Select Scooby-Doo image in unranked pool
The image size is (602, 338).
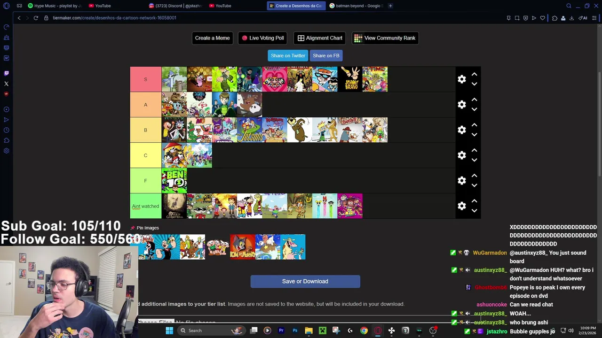tap(192, 247)
